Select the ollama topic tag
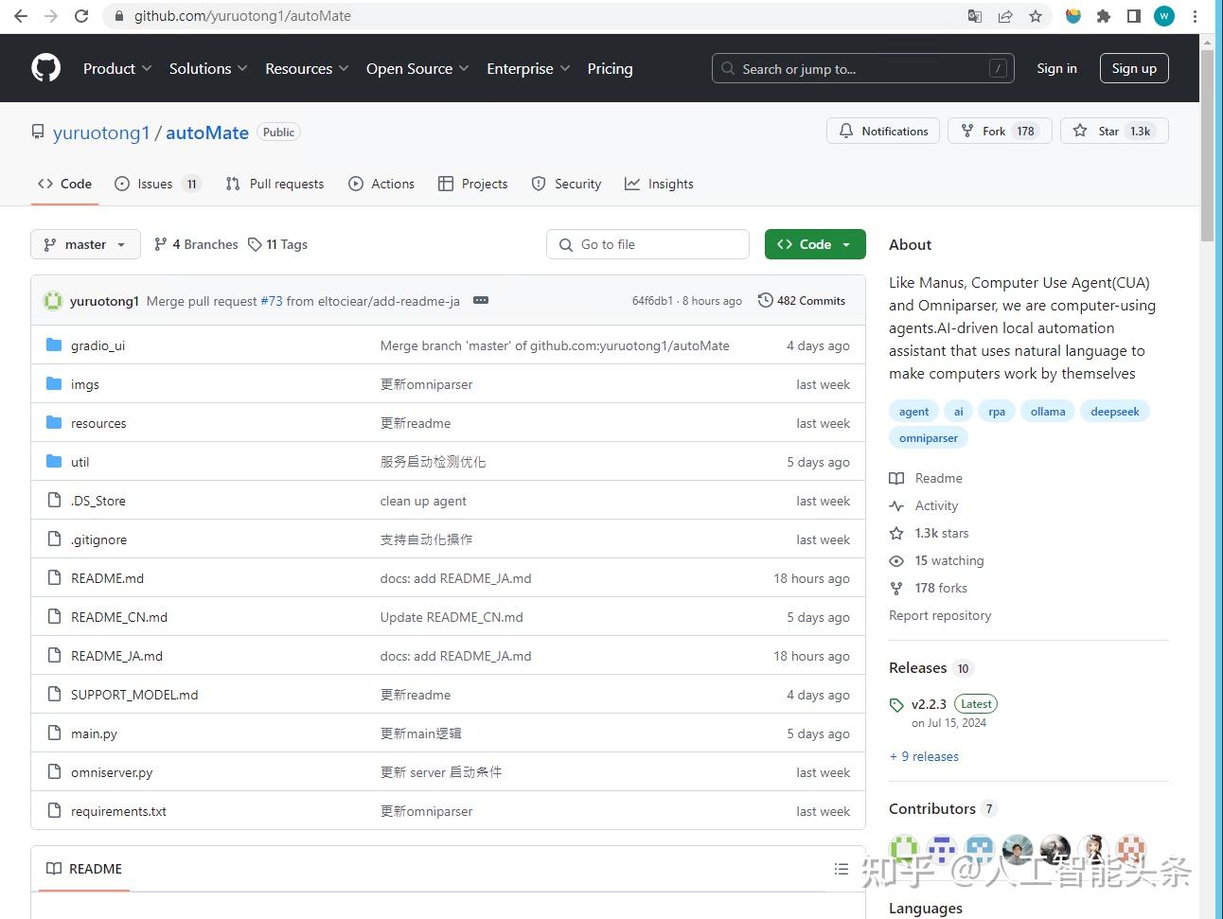Image resolution: width=1223 pixels, height=919 pixels. (1048, 411)
